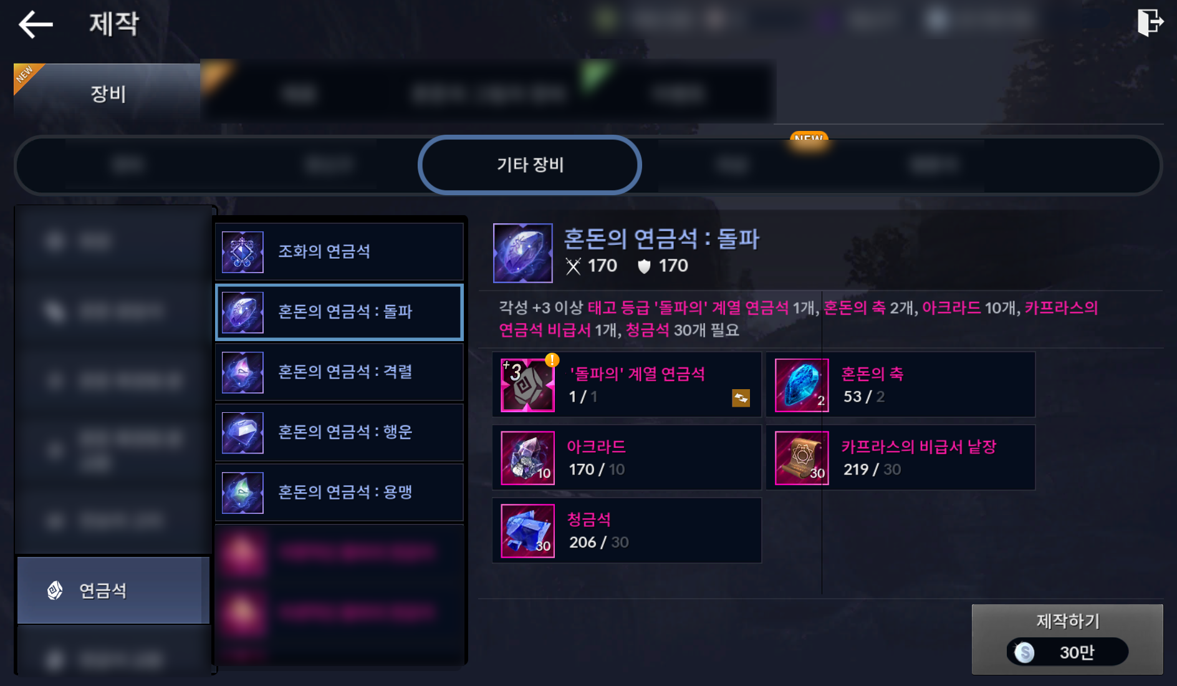Select the highlighted 혼돈의 연금석 : 돌파 recipe
The height and width of the screenshot is (686, 1177).
pyautogui.click(x=339, y=312)
